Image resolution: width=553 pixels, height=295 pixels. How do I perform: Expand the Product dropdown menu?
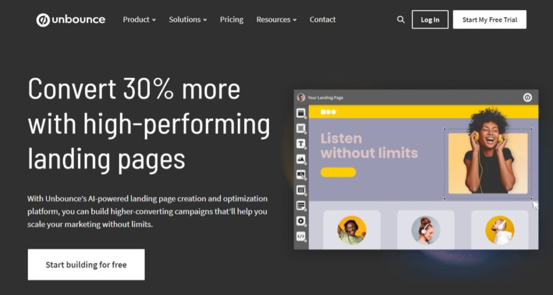(x=139, y=20)
